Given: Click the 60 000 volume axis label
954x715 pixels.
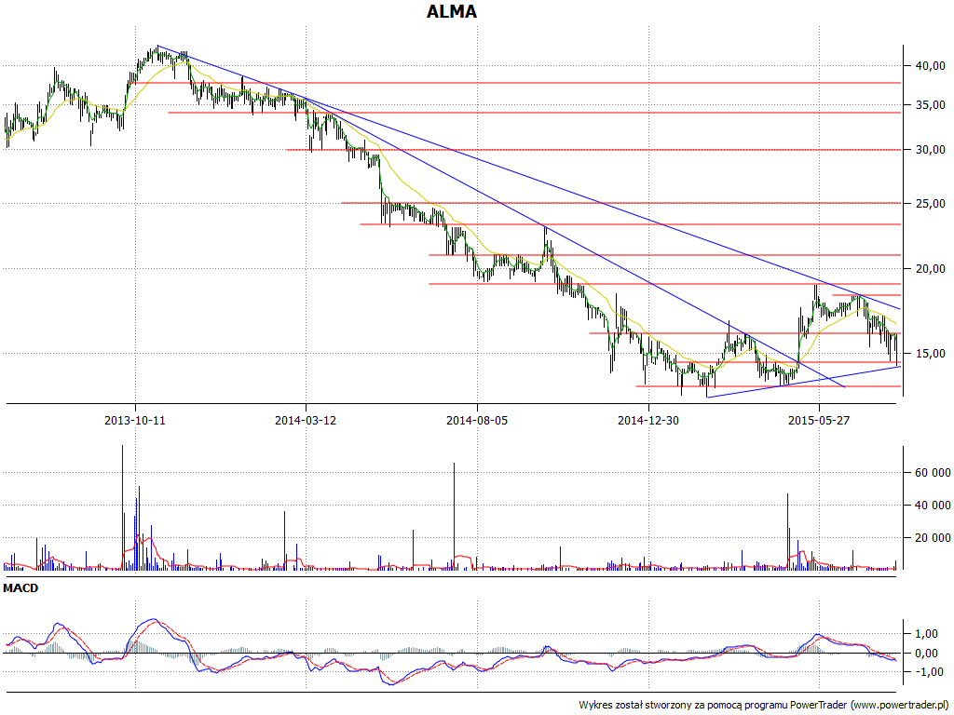Looking at the screenshot, I should click(932, 473).
